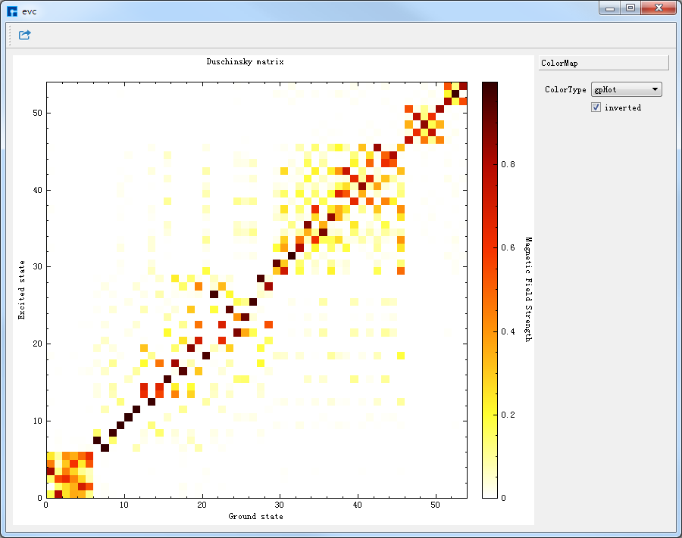
Task: Open the ColorType dropdown
Action: coord(655,89)
